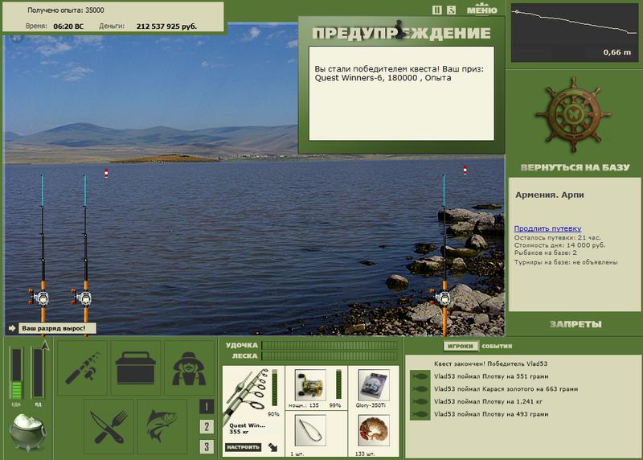Click the Плотву на 493 грамм entry
Image resolution: width=643 pixels, height=460 pixels.
coord(491,414)
